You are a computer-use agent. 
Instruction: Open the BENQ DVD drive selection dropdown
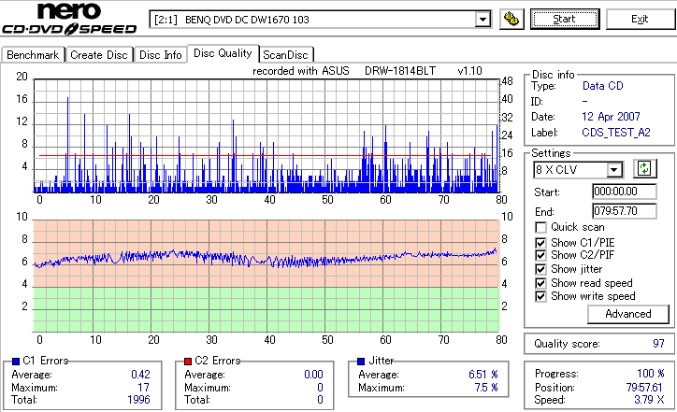[x=483, y=20]
